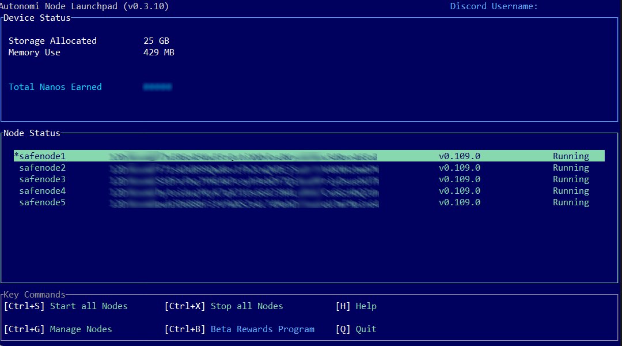Click Total Nanos Earned label
Image resolution: width=622 pixels, height=346 pixels.
(x=55, y=87)
